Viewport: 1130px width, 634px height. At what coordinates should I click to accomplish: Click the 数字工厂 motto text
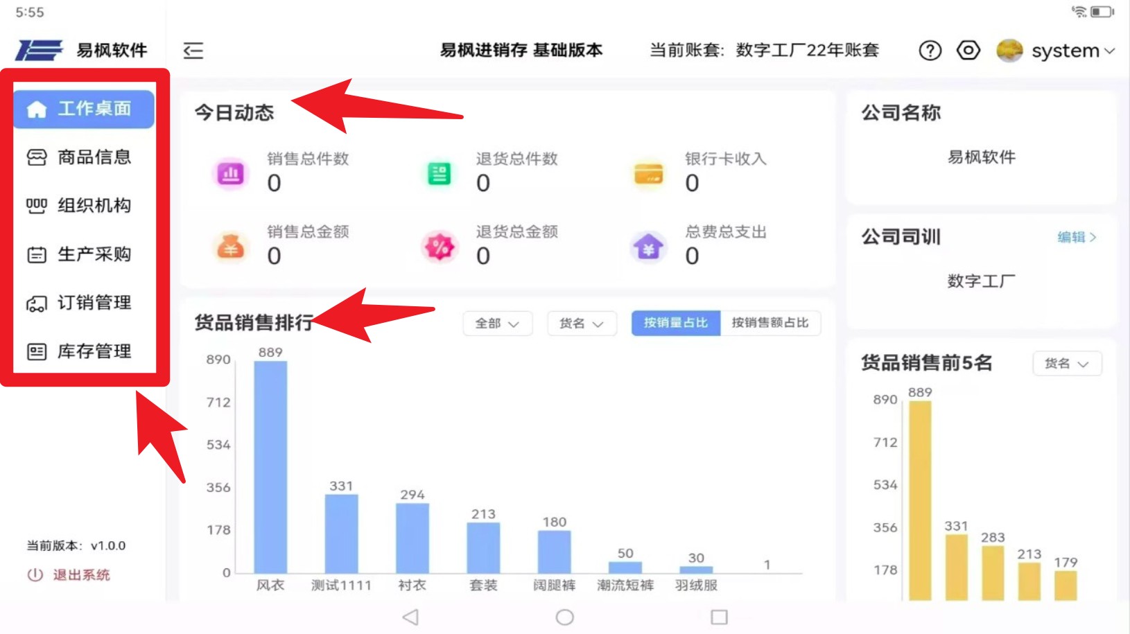tap(981, 281)
